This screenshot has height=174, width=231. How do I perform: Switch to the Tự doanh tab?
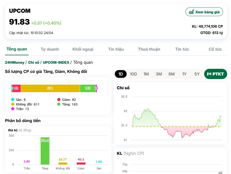[x=50, y=49]
